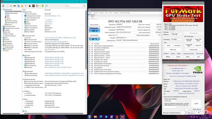The width and height of the screenshot is (212, 119).
Task: Expand the Хранение данных tree node
Action: (x=2, y=36)
